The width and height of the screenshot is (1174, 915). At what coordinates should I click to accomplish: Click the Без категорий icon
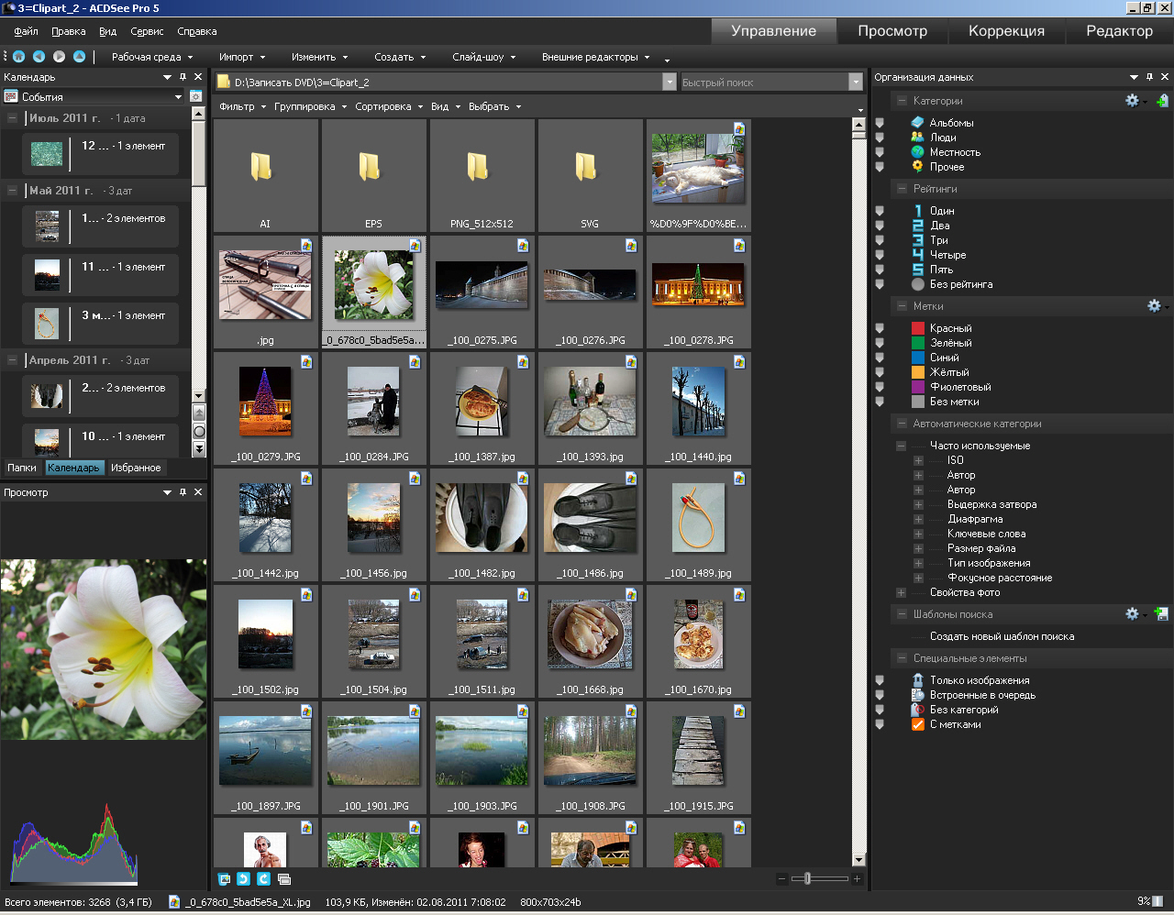tap(917, 710)
